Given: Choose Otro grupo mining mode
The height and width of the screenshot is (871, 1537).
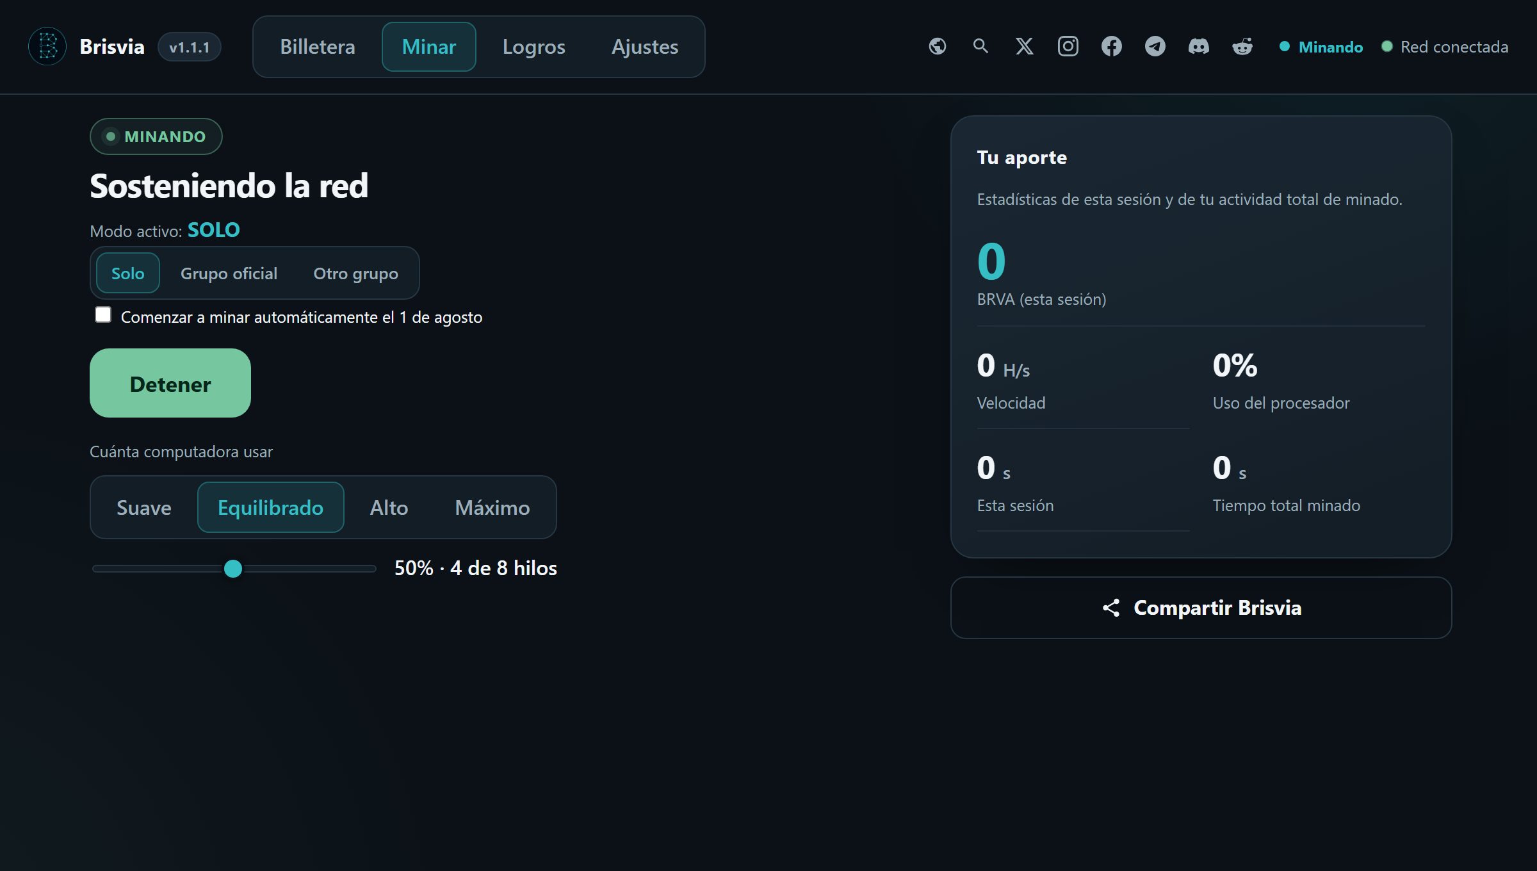Looking at the screenshot, I should (355, 273).
